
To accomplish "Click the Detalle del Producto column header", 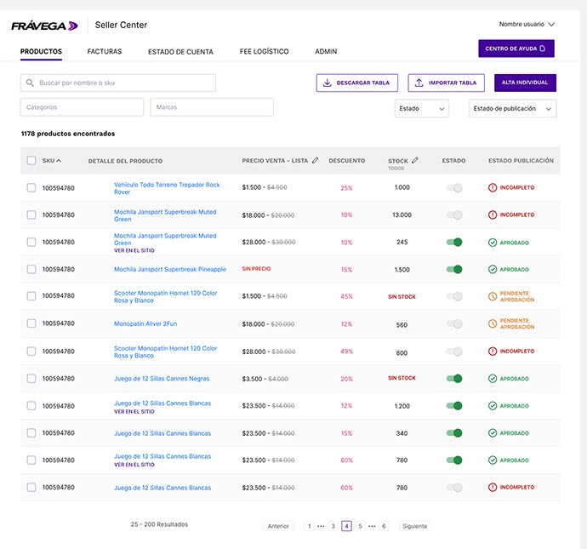I will pos(125,161).
